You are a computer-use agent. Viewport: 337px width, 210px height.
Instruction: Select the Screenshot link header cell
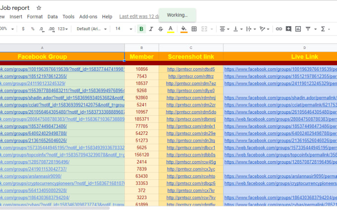coord(191,56)
